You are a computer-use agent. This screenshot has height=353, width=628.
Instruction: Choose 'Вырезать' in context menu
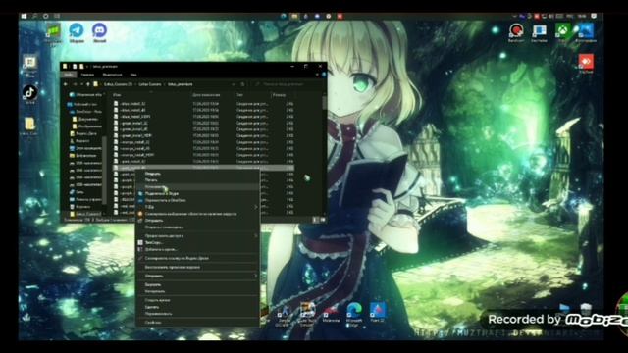tap(198, 285)
